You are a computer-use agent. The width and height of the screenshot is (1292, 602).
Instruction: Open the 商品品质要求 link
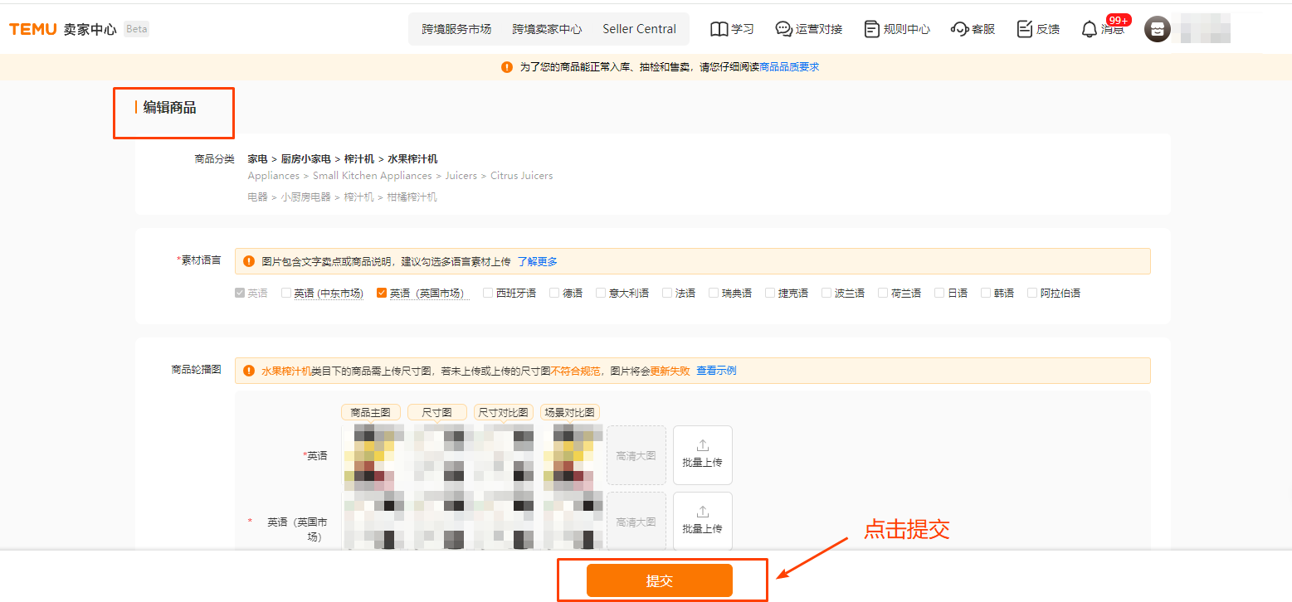click(787, 66)
